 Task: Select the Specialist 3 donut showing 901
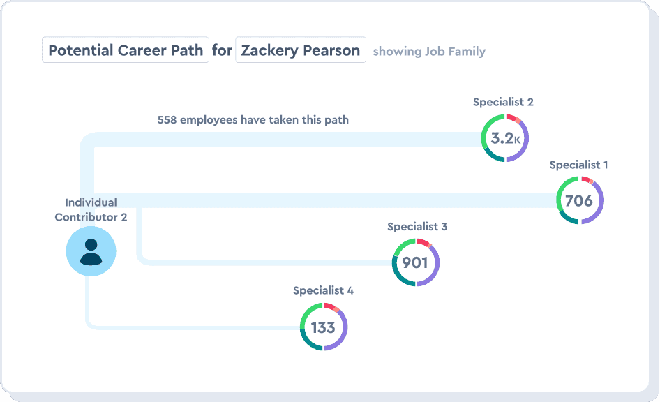[415, 263]
